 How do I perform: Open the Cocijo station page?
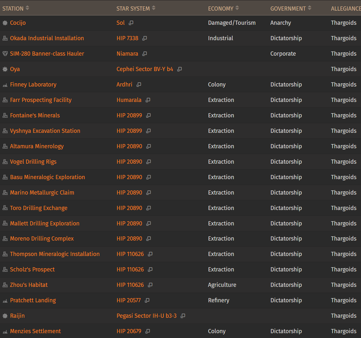coord(18,23)
